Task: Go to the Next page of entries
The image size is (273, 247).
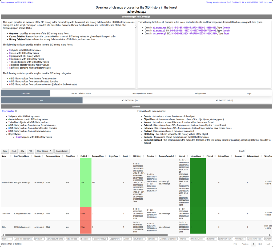Action: 260,244
